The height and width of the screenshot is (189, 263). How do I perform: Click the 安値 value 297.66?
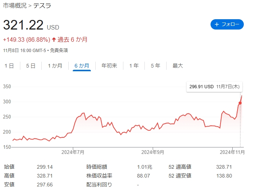click(45, 185)
